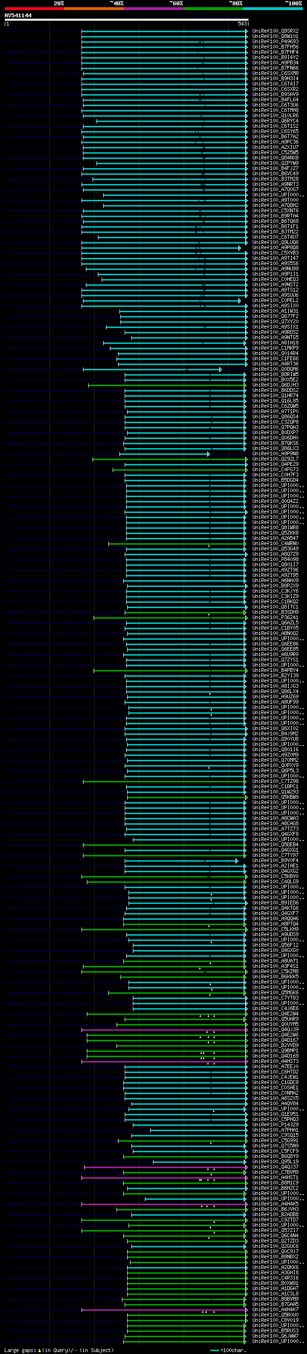This screenshot has height=1354, width=307.
Task: Select the UniRef100_Q9BMP1 label
Action: coord(275,1051)
